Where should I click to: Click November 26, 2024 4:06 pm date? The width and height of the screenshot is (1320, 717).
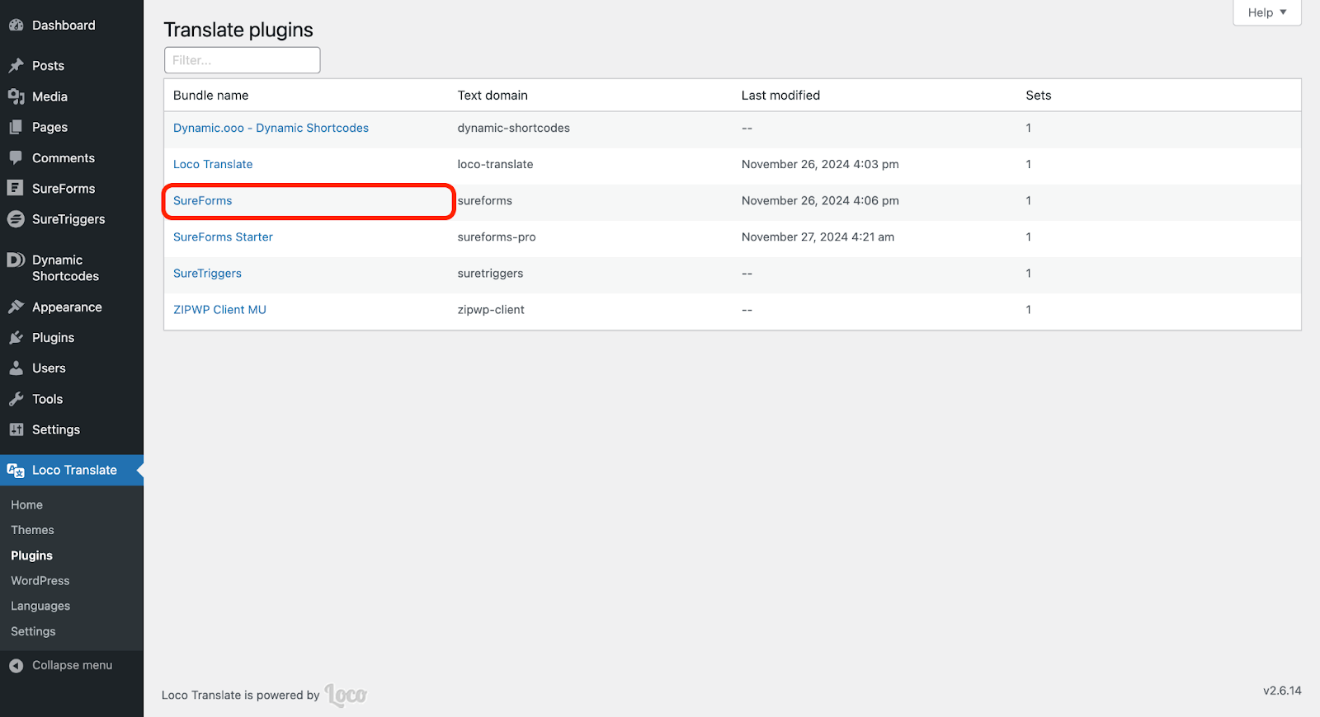820,200
